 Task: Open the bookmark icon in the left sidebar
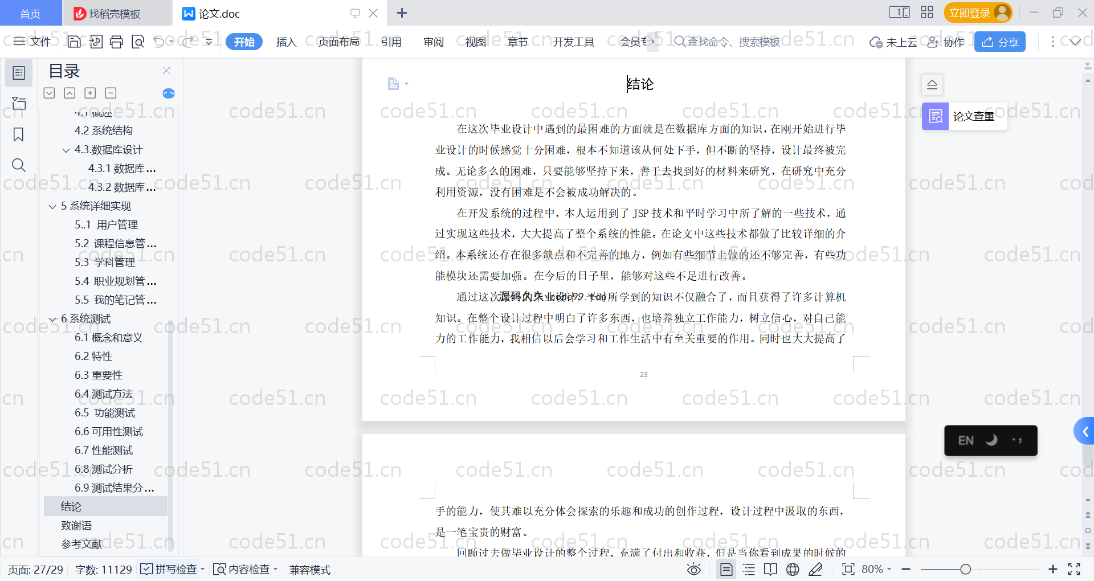coord(19,134)
